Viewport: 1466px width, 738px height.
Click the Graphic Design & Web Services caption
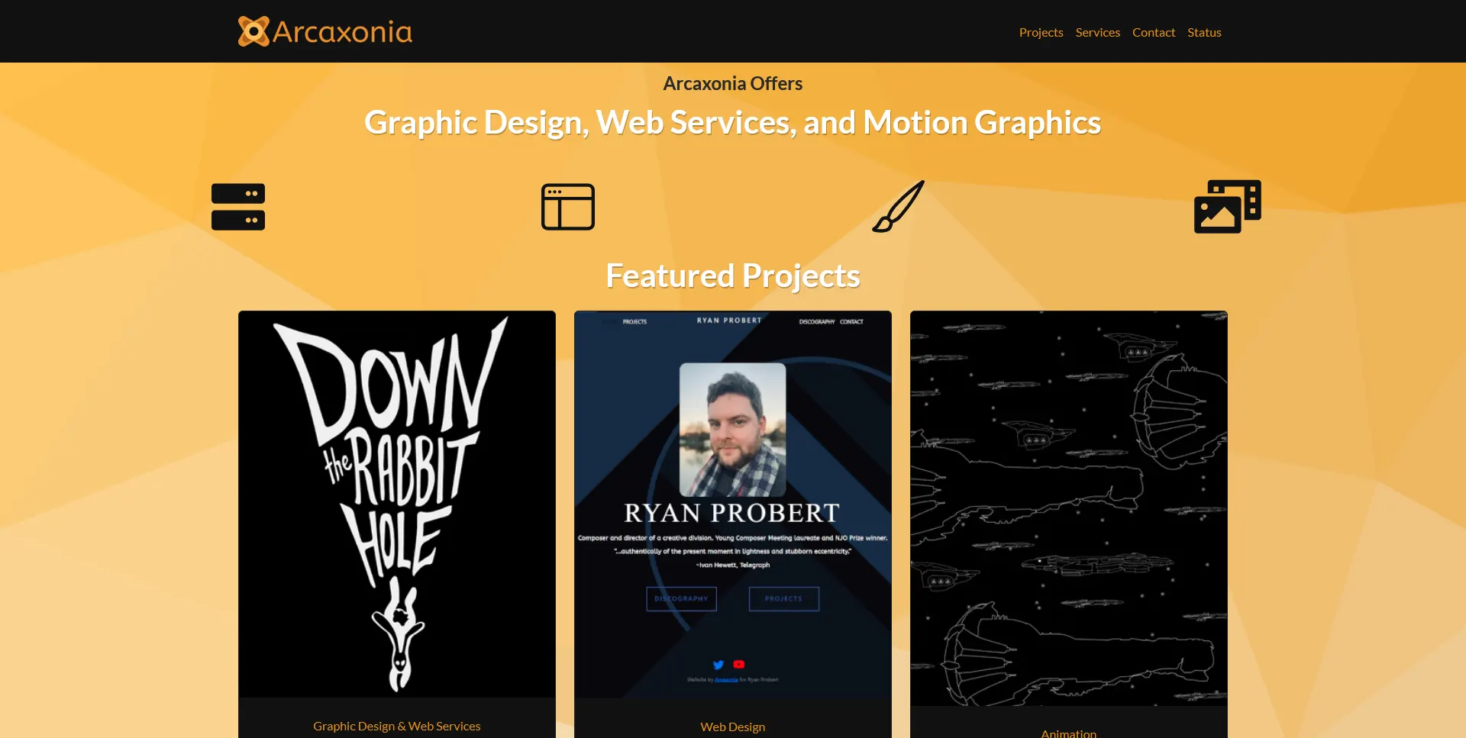(397, 726)
